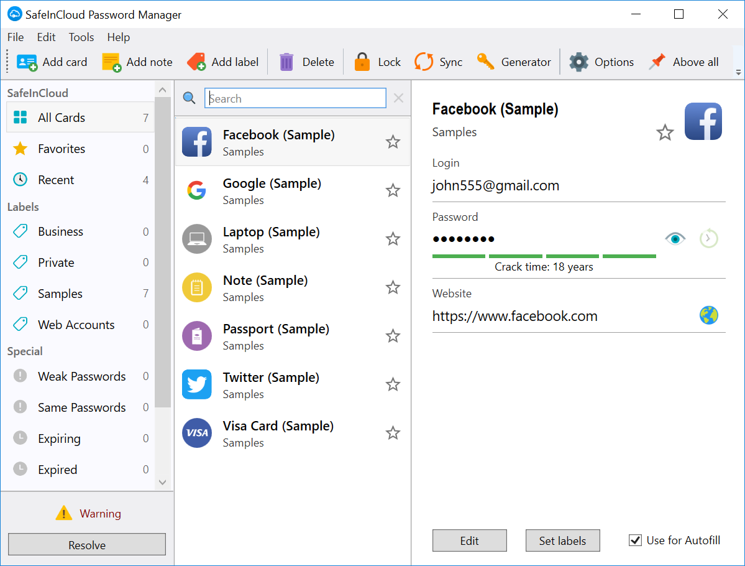Start Sync from the toolbar
Screen dimensions: 745x566
point(423,62)
